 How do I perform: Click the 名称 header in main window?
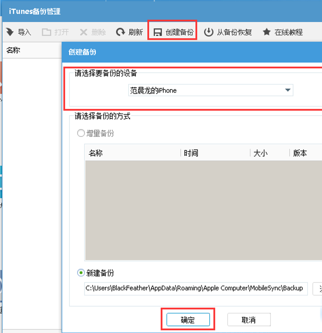click(13, 50)
